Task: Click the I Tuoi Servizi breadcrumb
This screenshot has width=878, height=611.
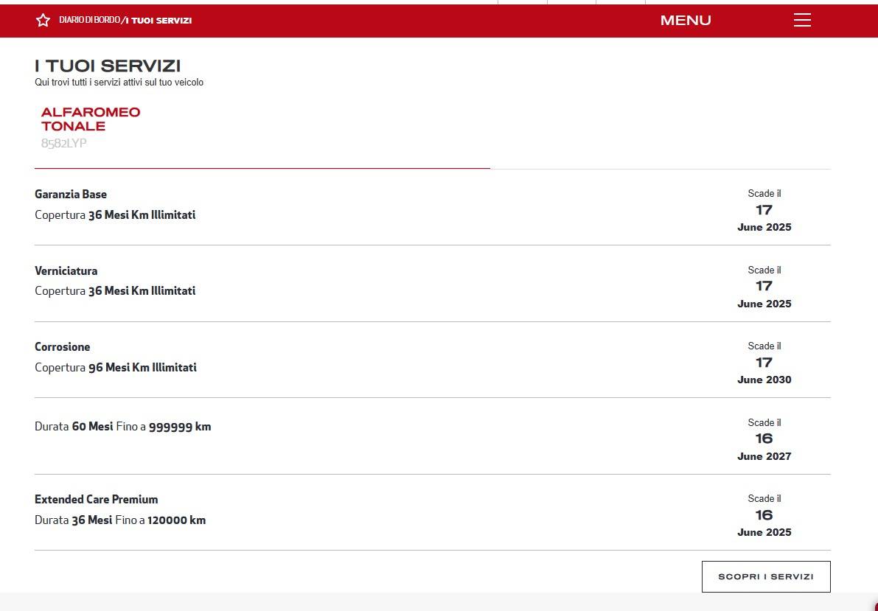Action: click(x=158, y=21)
